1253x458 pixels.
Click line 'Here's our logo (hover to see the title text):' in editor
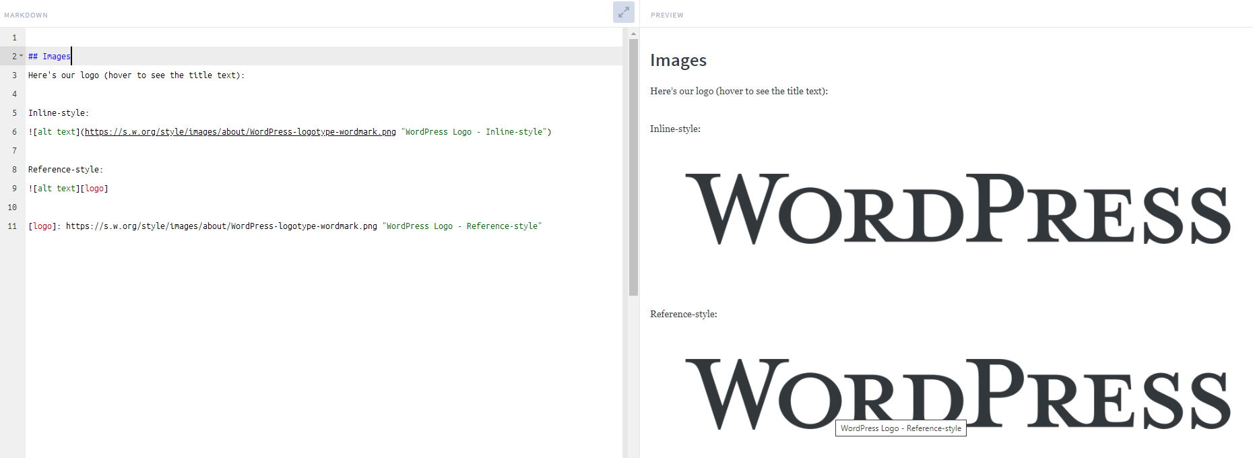coord(137,75)
